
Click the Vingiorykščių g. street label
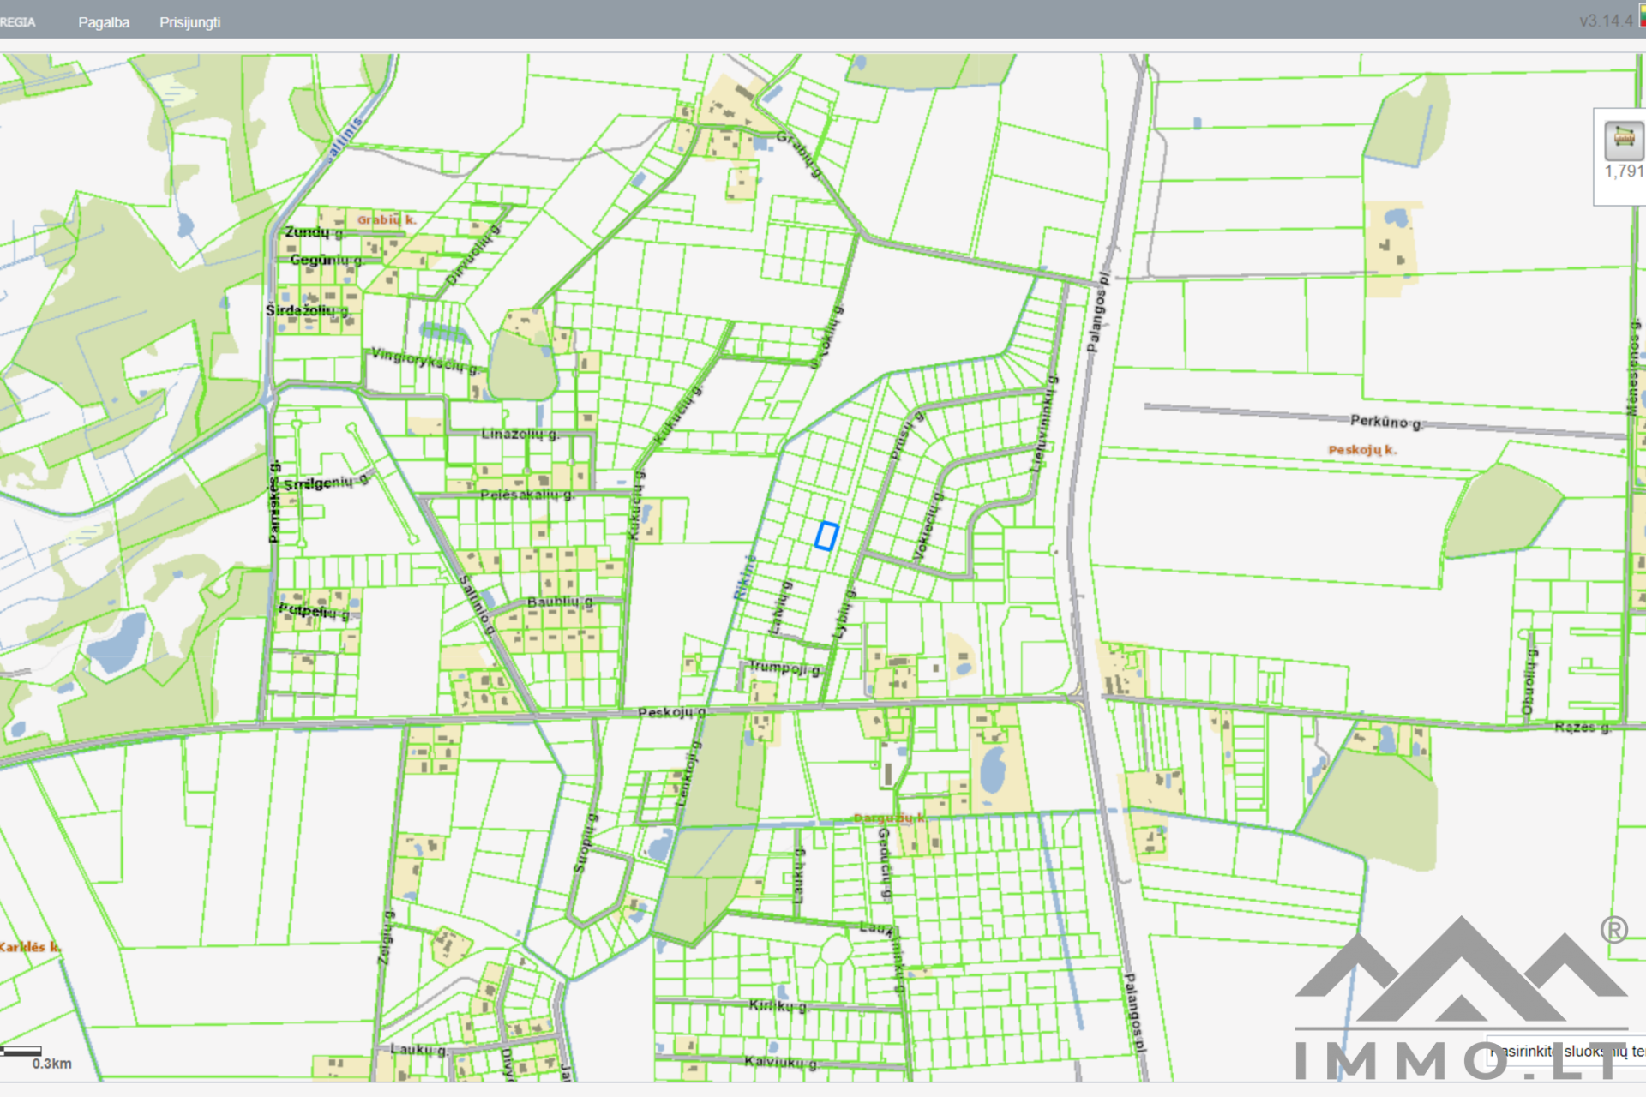[x=426, y=360]
